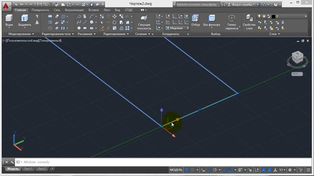Screen dimensions: 314x176
Task: Toggle layer on/off light bulb icon
Action: click(x=260, y=16)
